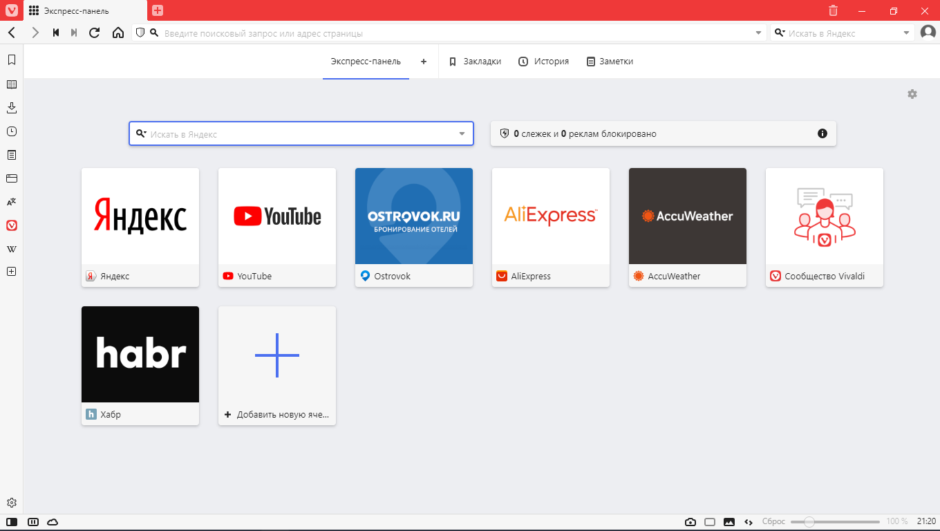Go to home page icon

coord(118,32)
